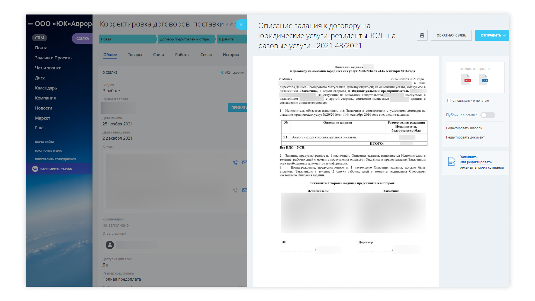Expand the Отправить button dropdown arrow
The width and height of the screenshot is (535, 301).
[504, 35]
